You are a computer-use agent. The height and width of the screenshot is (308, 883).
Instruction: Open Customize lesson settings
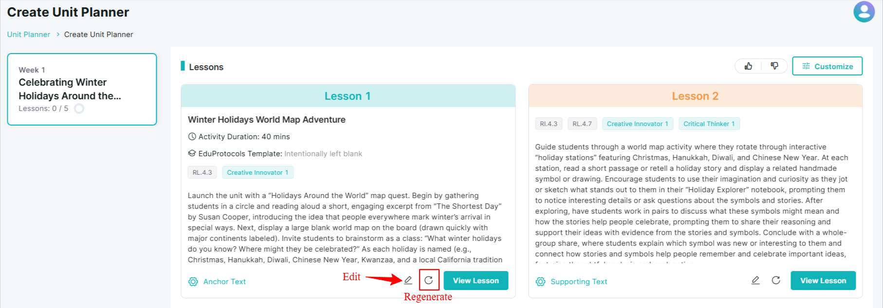click(827, 66)
